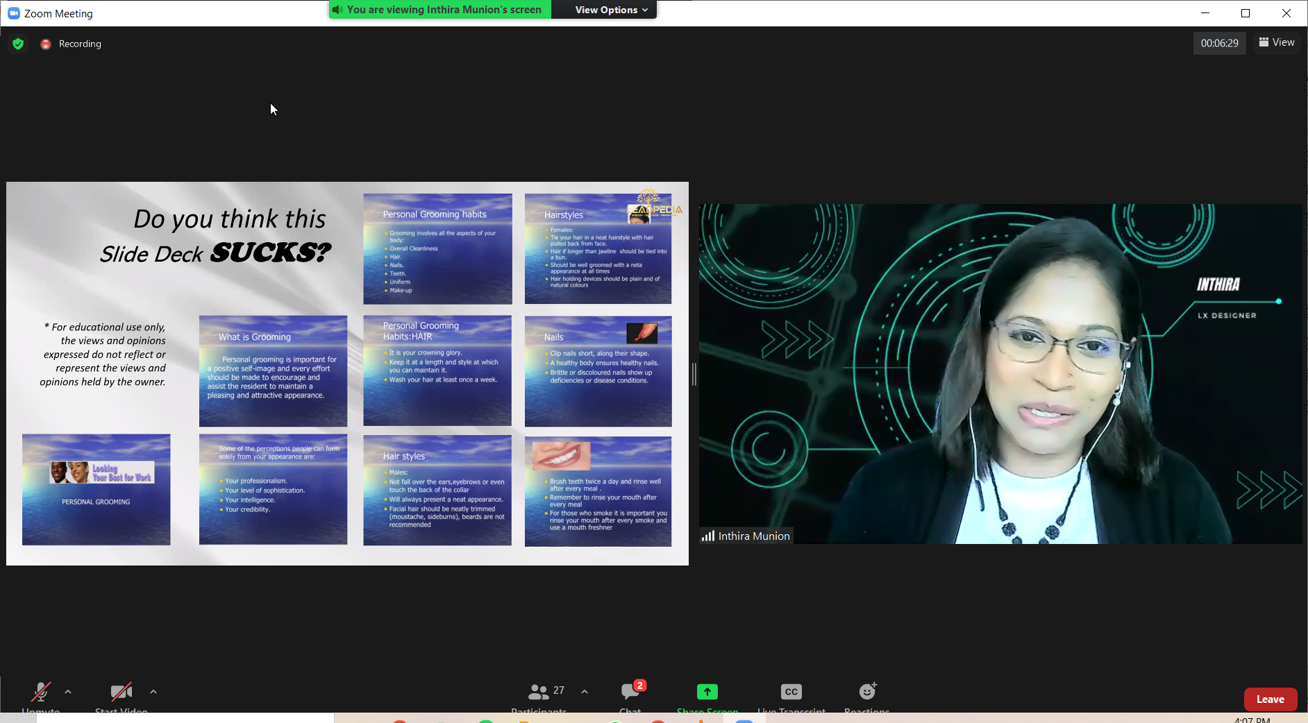Click the red Recording indicator

point(46,44)
